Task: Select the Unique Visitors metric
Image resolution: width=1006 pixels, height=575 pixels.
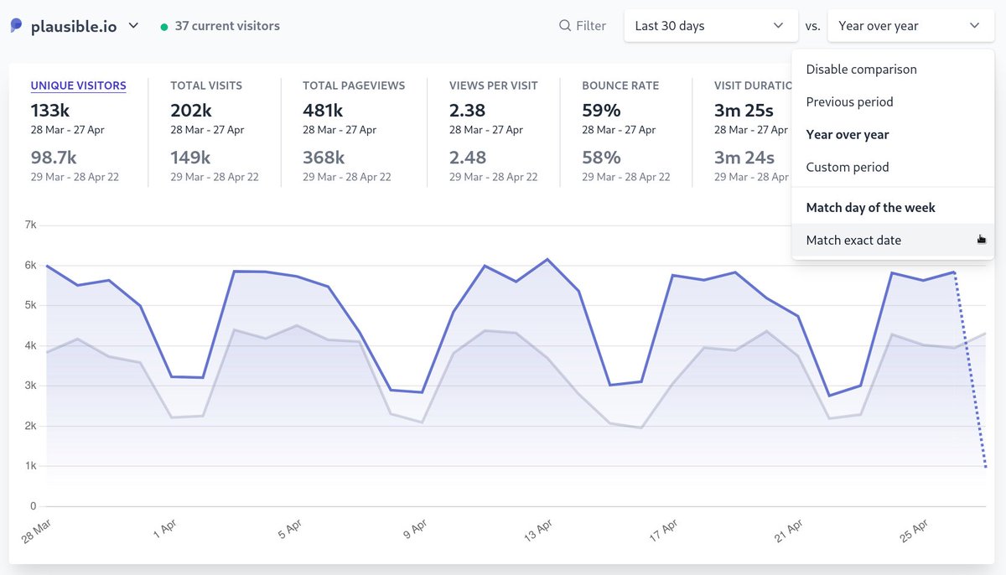Action: point(79,85)
